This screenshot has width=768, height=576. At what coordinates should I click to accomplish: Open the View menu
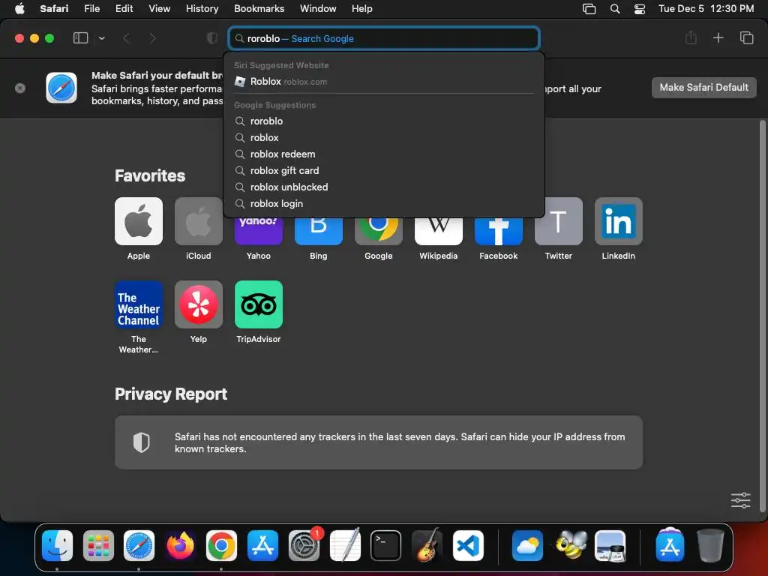point(159,8)
